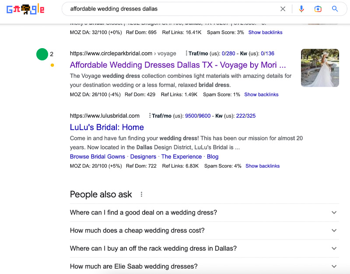Open the Google doodle logo homepage
The image size is (350, 274).
[25, 9]
